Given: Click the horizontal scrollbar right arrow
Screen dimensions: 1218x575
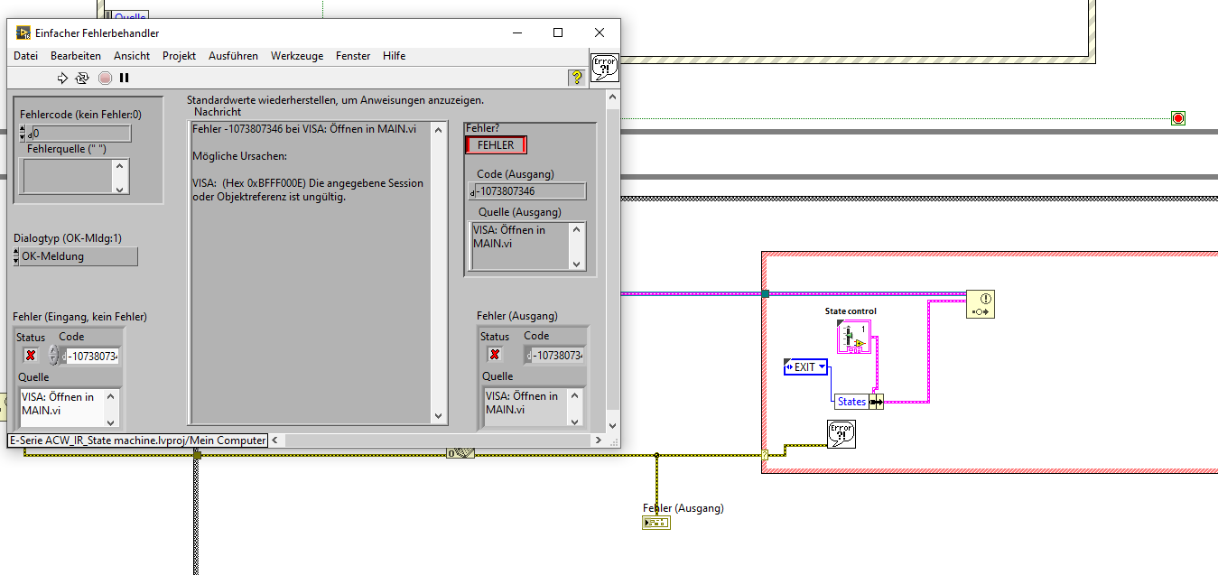Looking at the screenshot, I should click(597, 441).
